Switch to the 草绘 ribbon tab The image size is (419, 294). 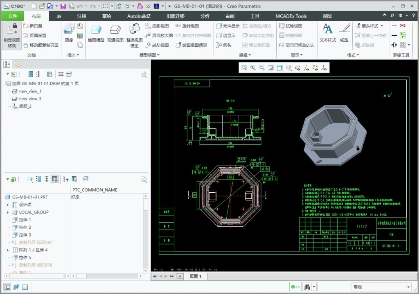106,16
